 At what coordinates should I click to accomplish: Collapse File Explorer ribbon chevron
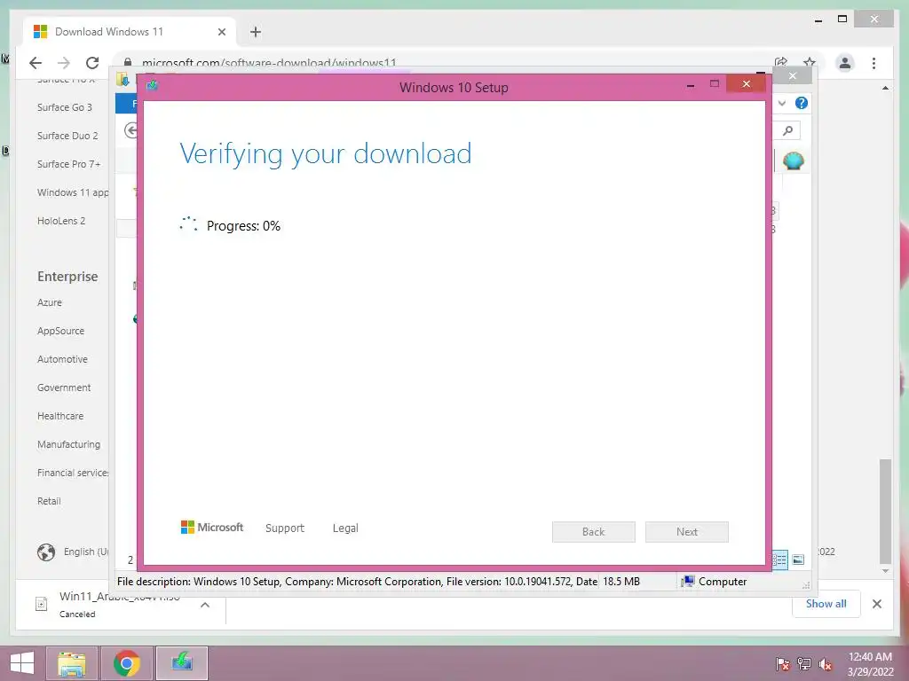782,103
